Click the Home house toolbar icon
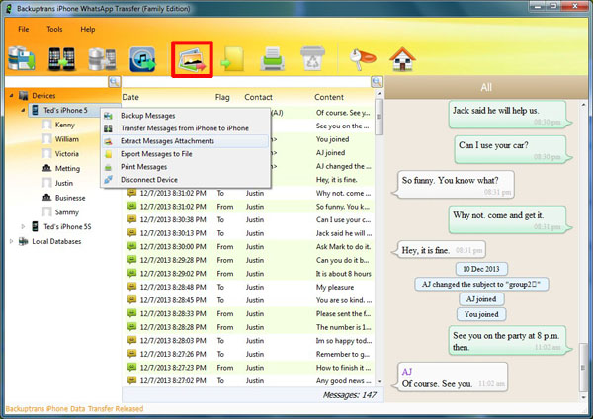 (403, 59)
